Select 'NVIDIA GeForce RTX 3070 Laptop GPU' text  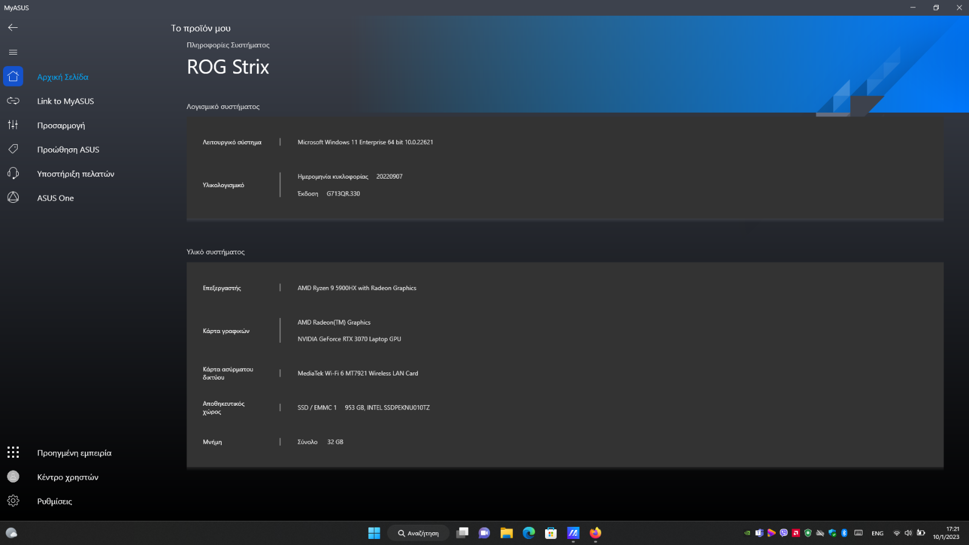point(349,339)
